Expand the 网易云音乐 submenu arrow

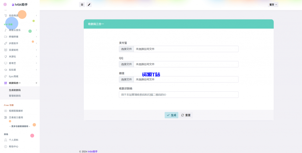(x=36, y=30)
